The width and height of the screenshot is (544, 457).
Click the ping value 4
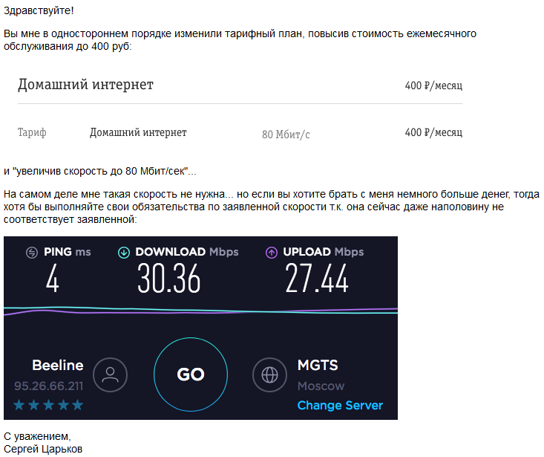click(x=52, y=279)
